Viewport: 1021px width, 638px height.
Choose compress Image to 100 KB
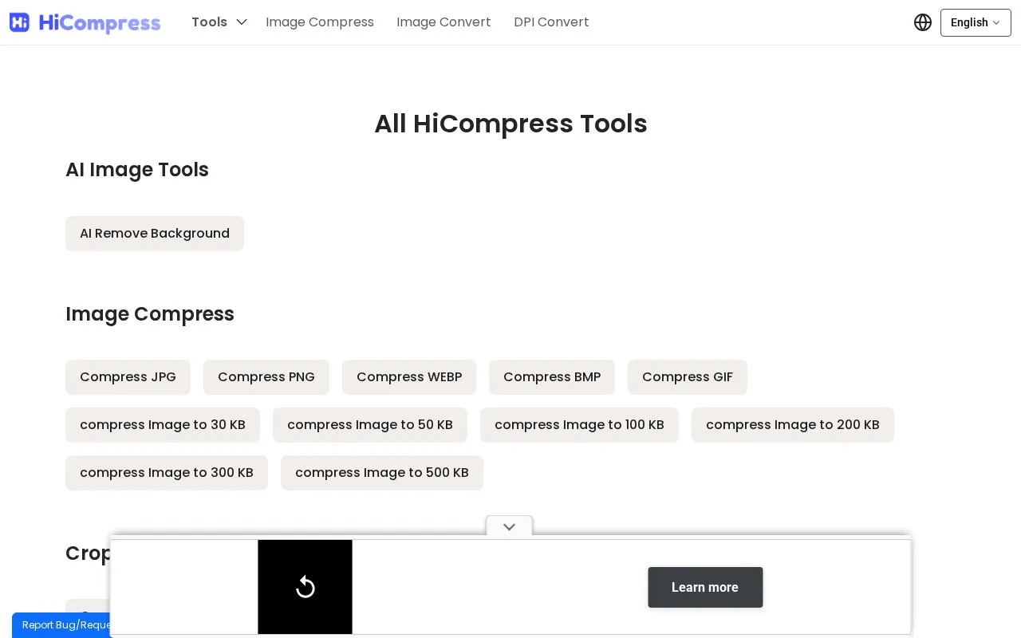point(579,425)
